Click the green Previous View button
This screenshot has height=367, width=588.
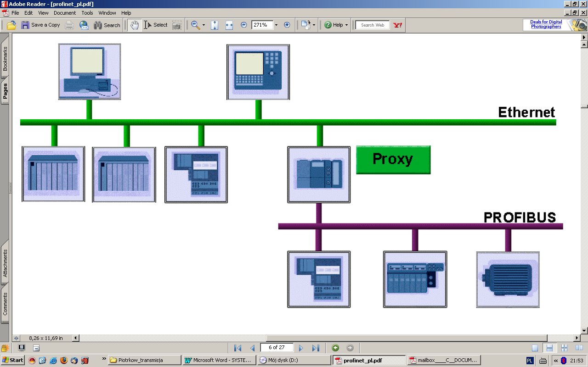pos(335,348)
